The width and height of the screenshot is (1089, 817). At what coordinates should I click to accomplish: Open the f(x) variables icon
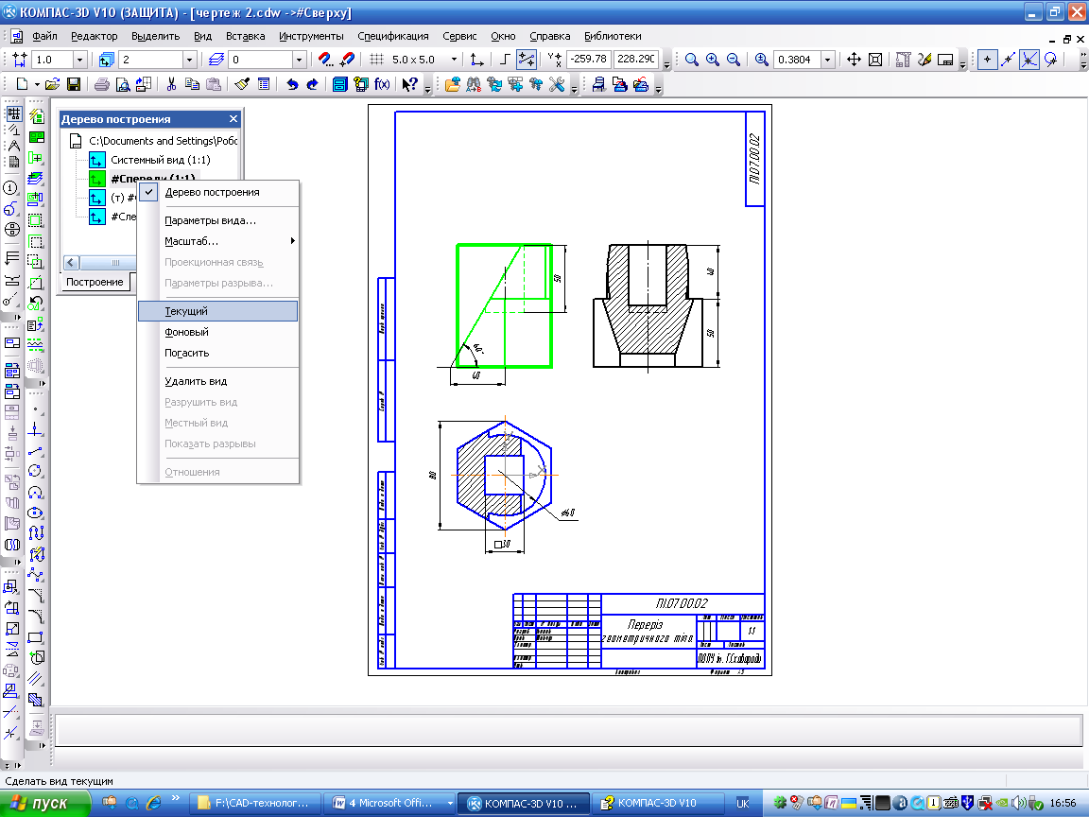coord(383,84)
